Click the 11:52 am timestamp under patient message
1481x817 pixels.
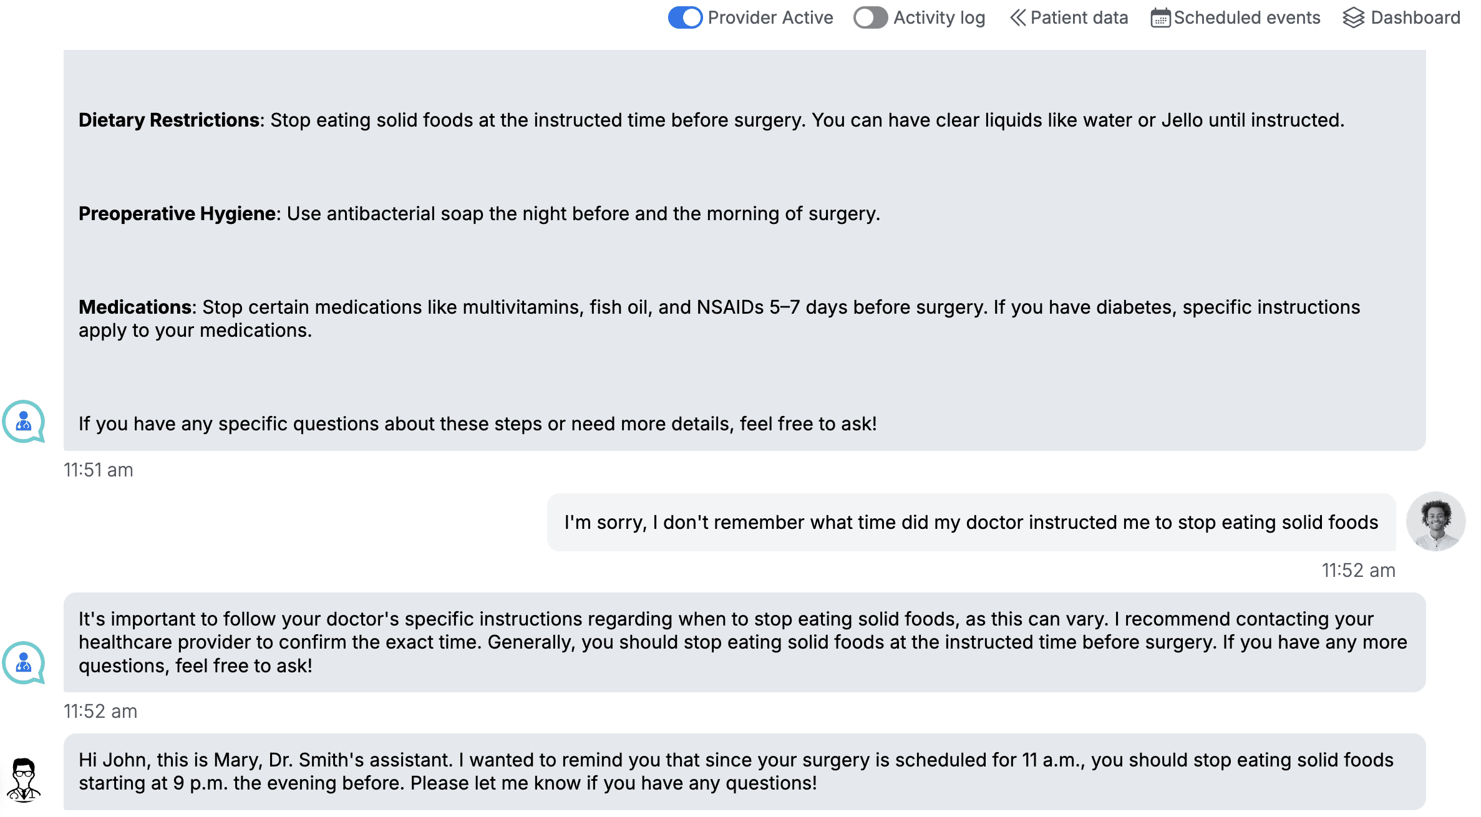coord(1358,570)
